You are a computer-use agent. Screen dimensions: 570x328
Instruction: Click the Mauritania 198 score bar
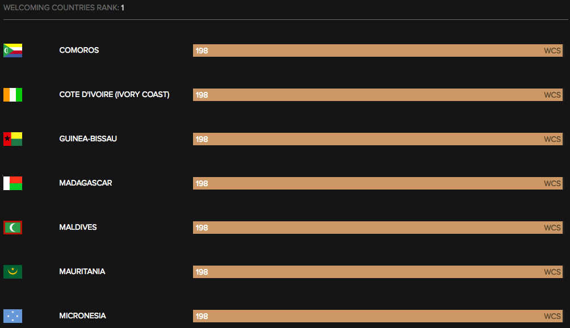378,272
